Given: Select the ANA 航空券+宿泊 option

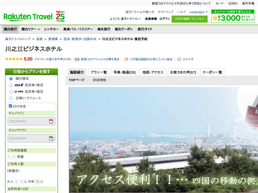Looking at the screenshot, I should [x=11, y=85].
